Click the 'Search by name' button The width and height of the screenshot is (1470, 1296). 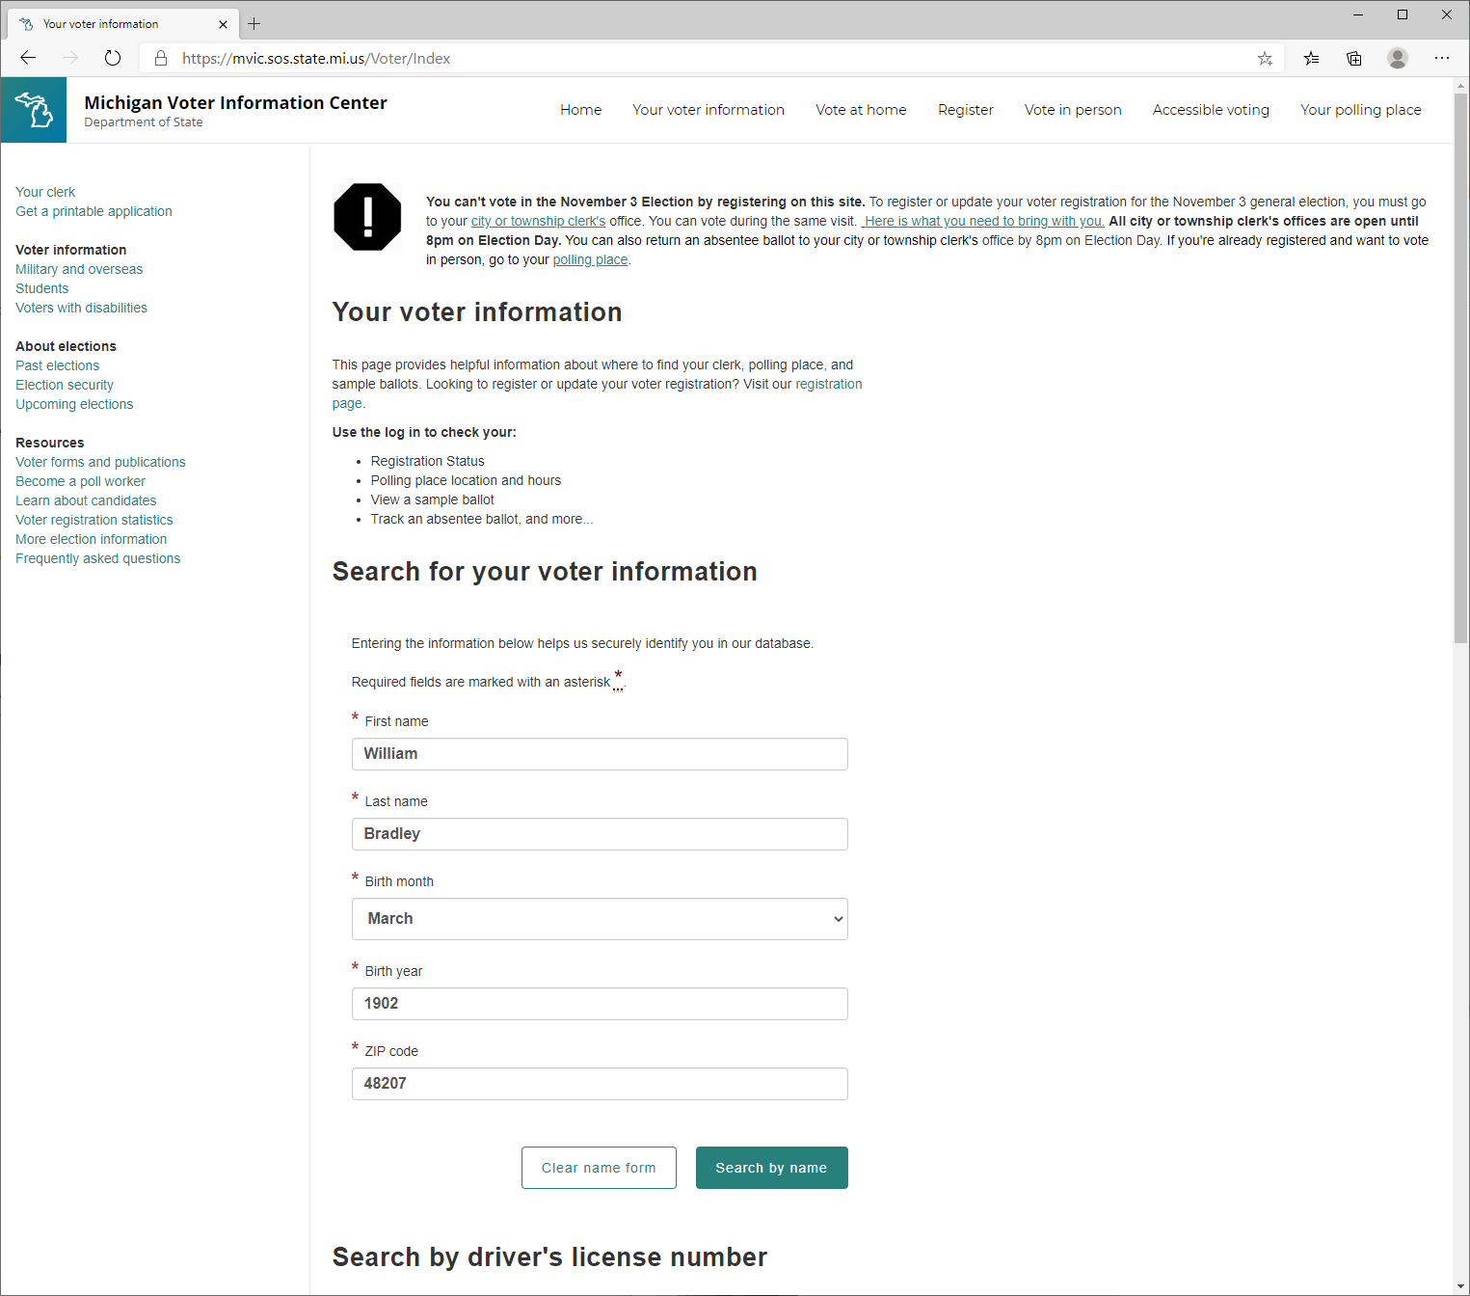coord(771,1168)
